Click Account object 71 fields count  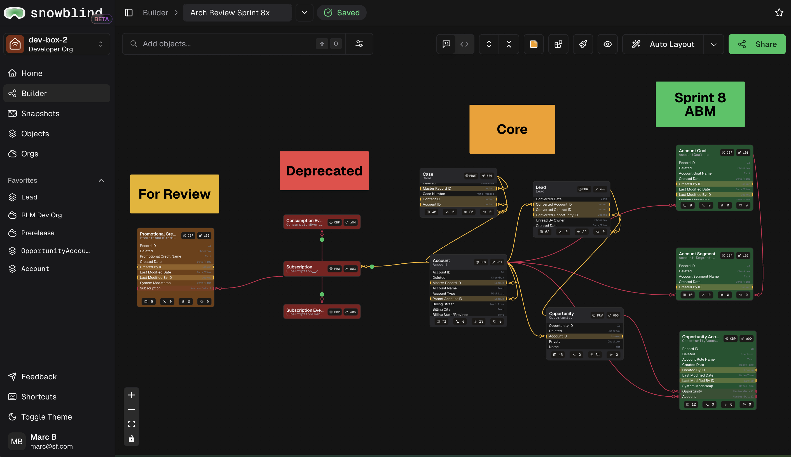coord(441,321)
